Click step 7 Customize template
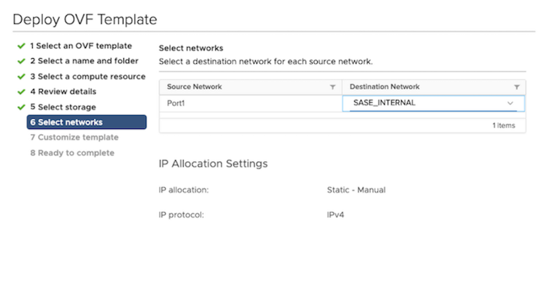 point(74,137)
